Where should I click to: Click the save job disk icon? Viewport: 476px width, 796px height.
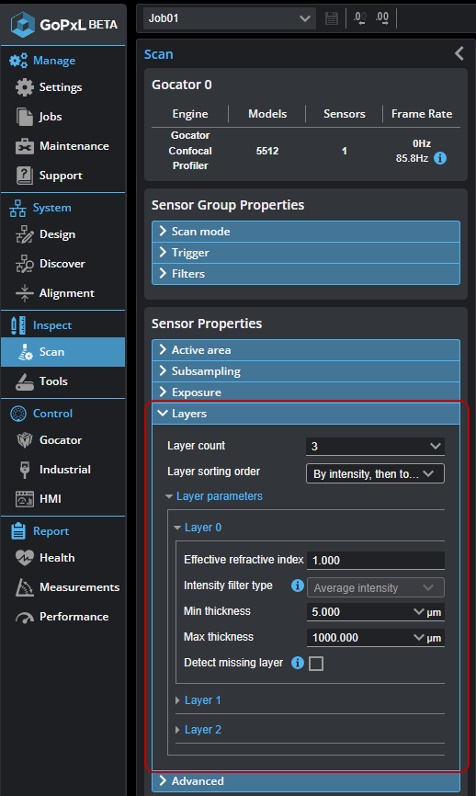332,18
